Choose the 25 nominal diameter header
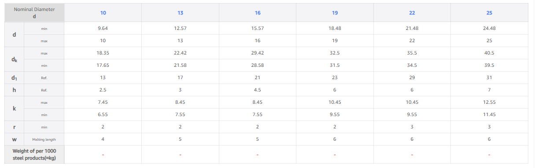This screenshot has height=168, width=535. (x=489, y=13)
